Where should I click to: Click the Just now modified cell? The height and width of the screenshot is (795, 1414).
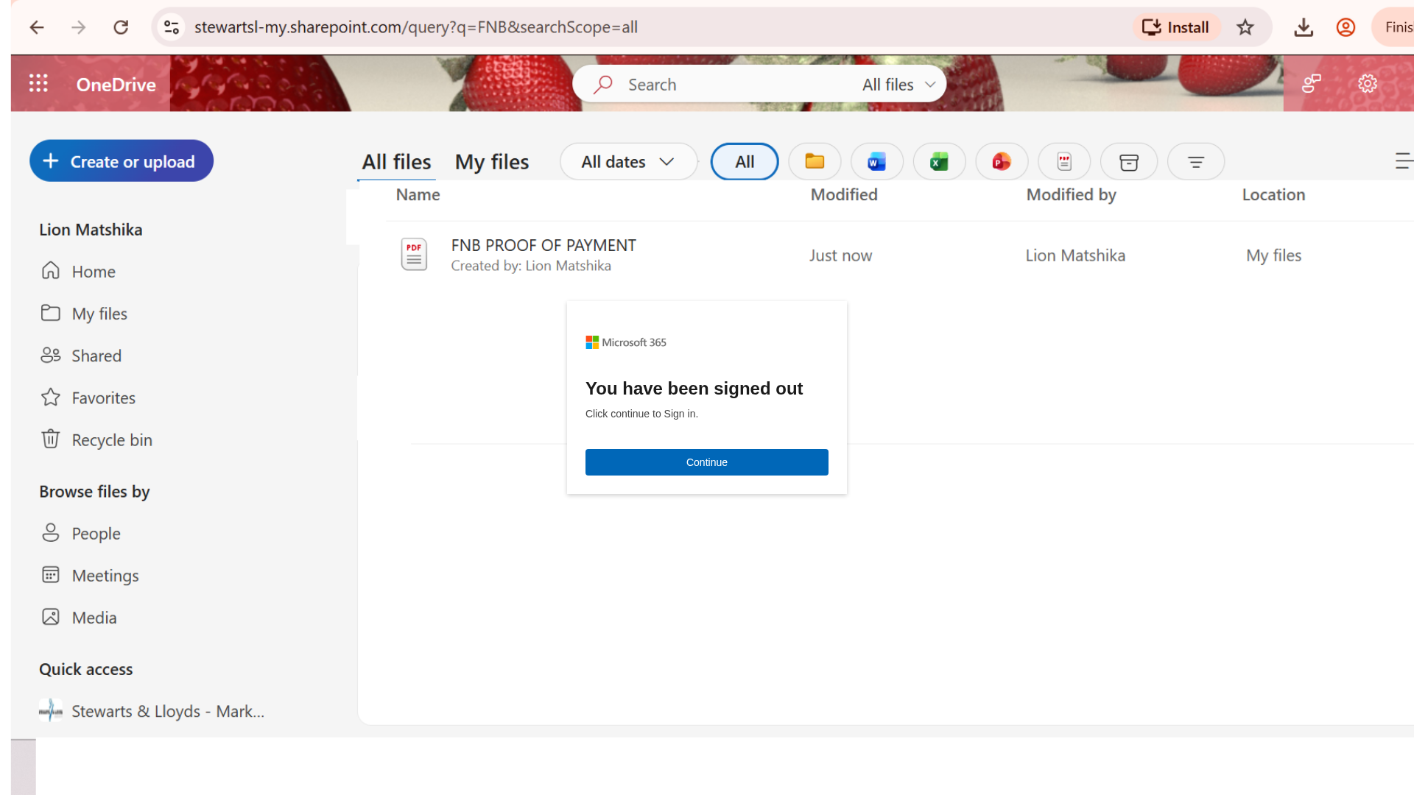pos(840,255)
